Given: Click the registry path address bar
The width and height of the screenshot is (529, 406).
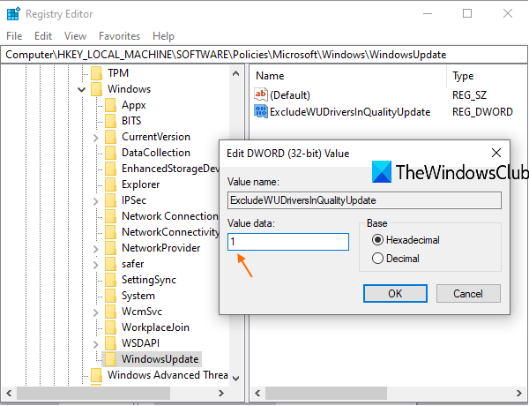Looking at the screenshot, I should [x=264, y=55].
